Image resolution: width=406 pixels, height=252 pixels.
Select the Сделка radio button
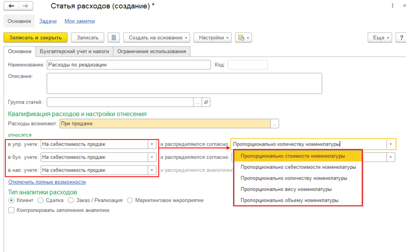click(x=41, y=200)
